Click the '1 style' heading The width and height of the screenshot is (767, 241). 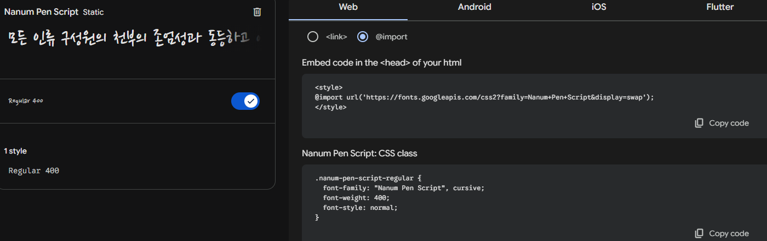point(15,151)
